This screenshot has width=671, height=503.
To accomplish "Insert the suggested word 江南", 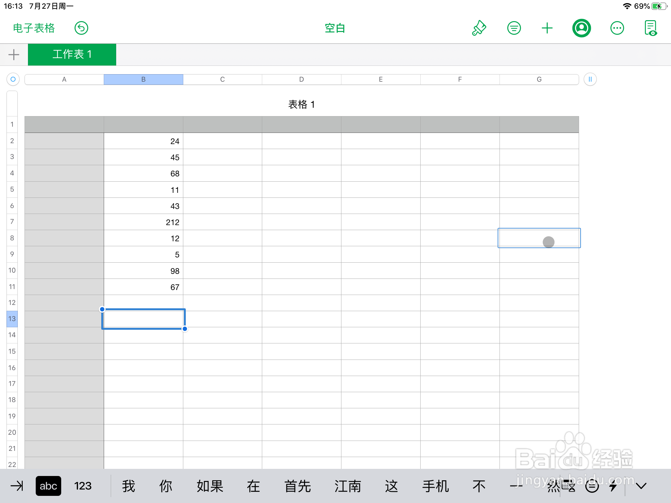I will pos(348,486).
